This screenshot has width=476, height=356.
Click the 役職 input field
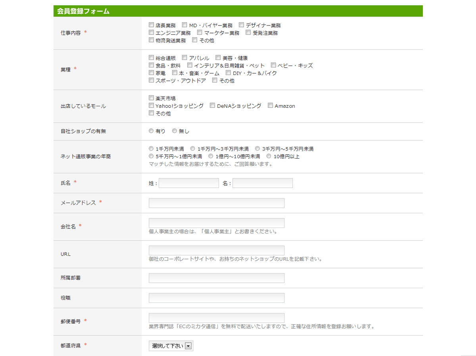pos(217,298)
